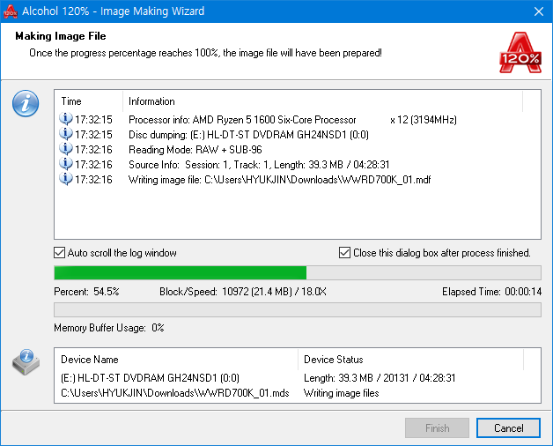553x446 pixels.
Task: Click the Alcohol 120% red logo
Action: coord(520,53)
